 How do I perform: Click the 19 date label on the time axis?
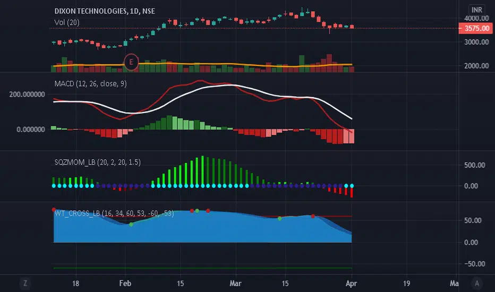pos(406,283)
